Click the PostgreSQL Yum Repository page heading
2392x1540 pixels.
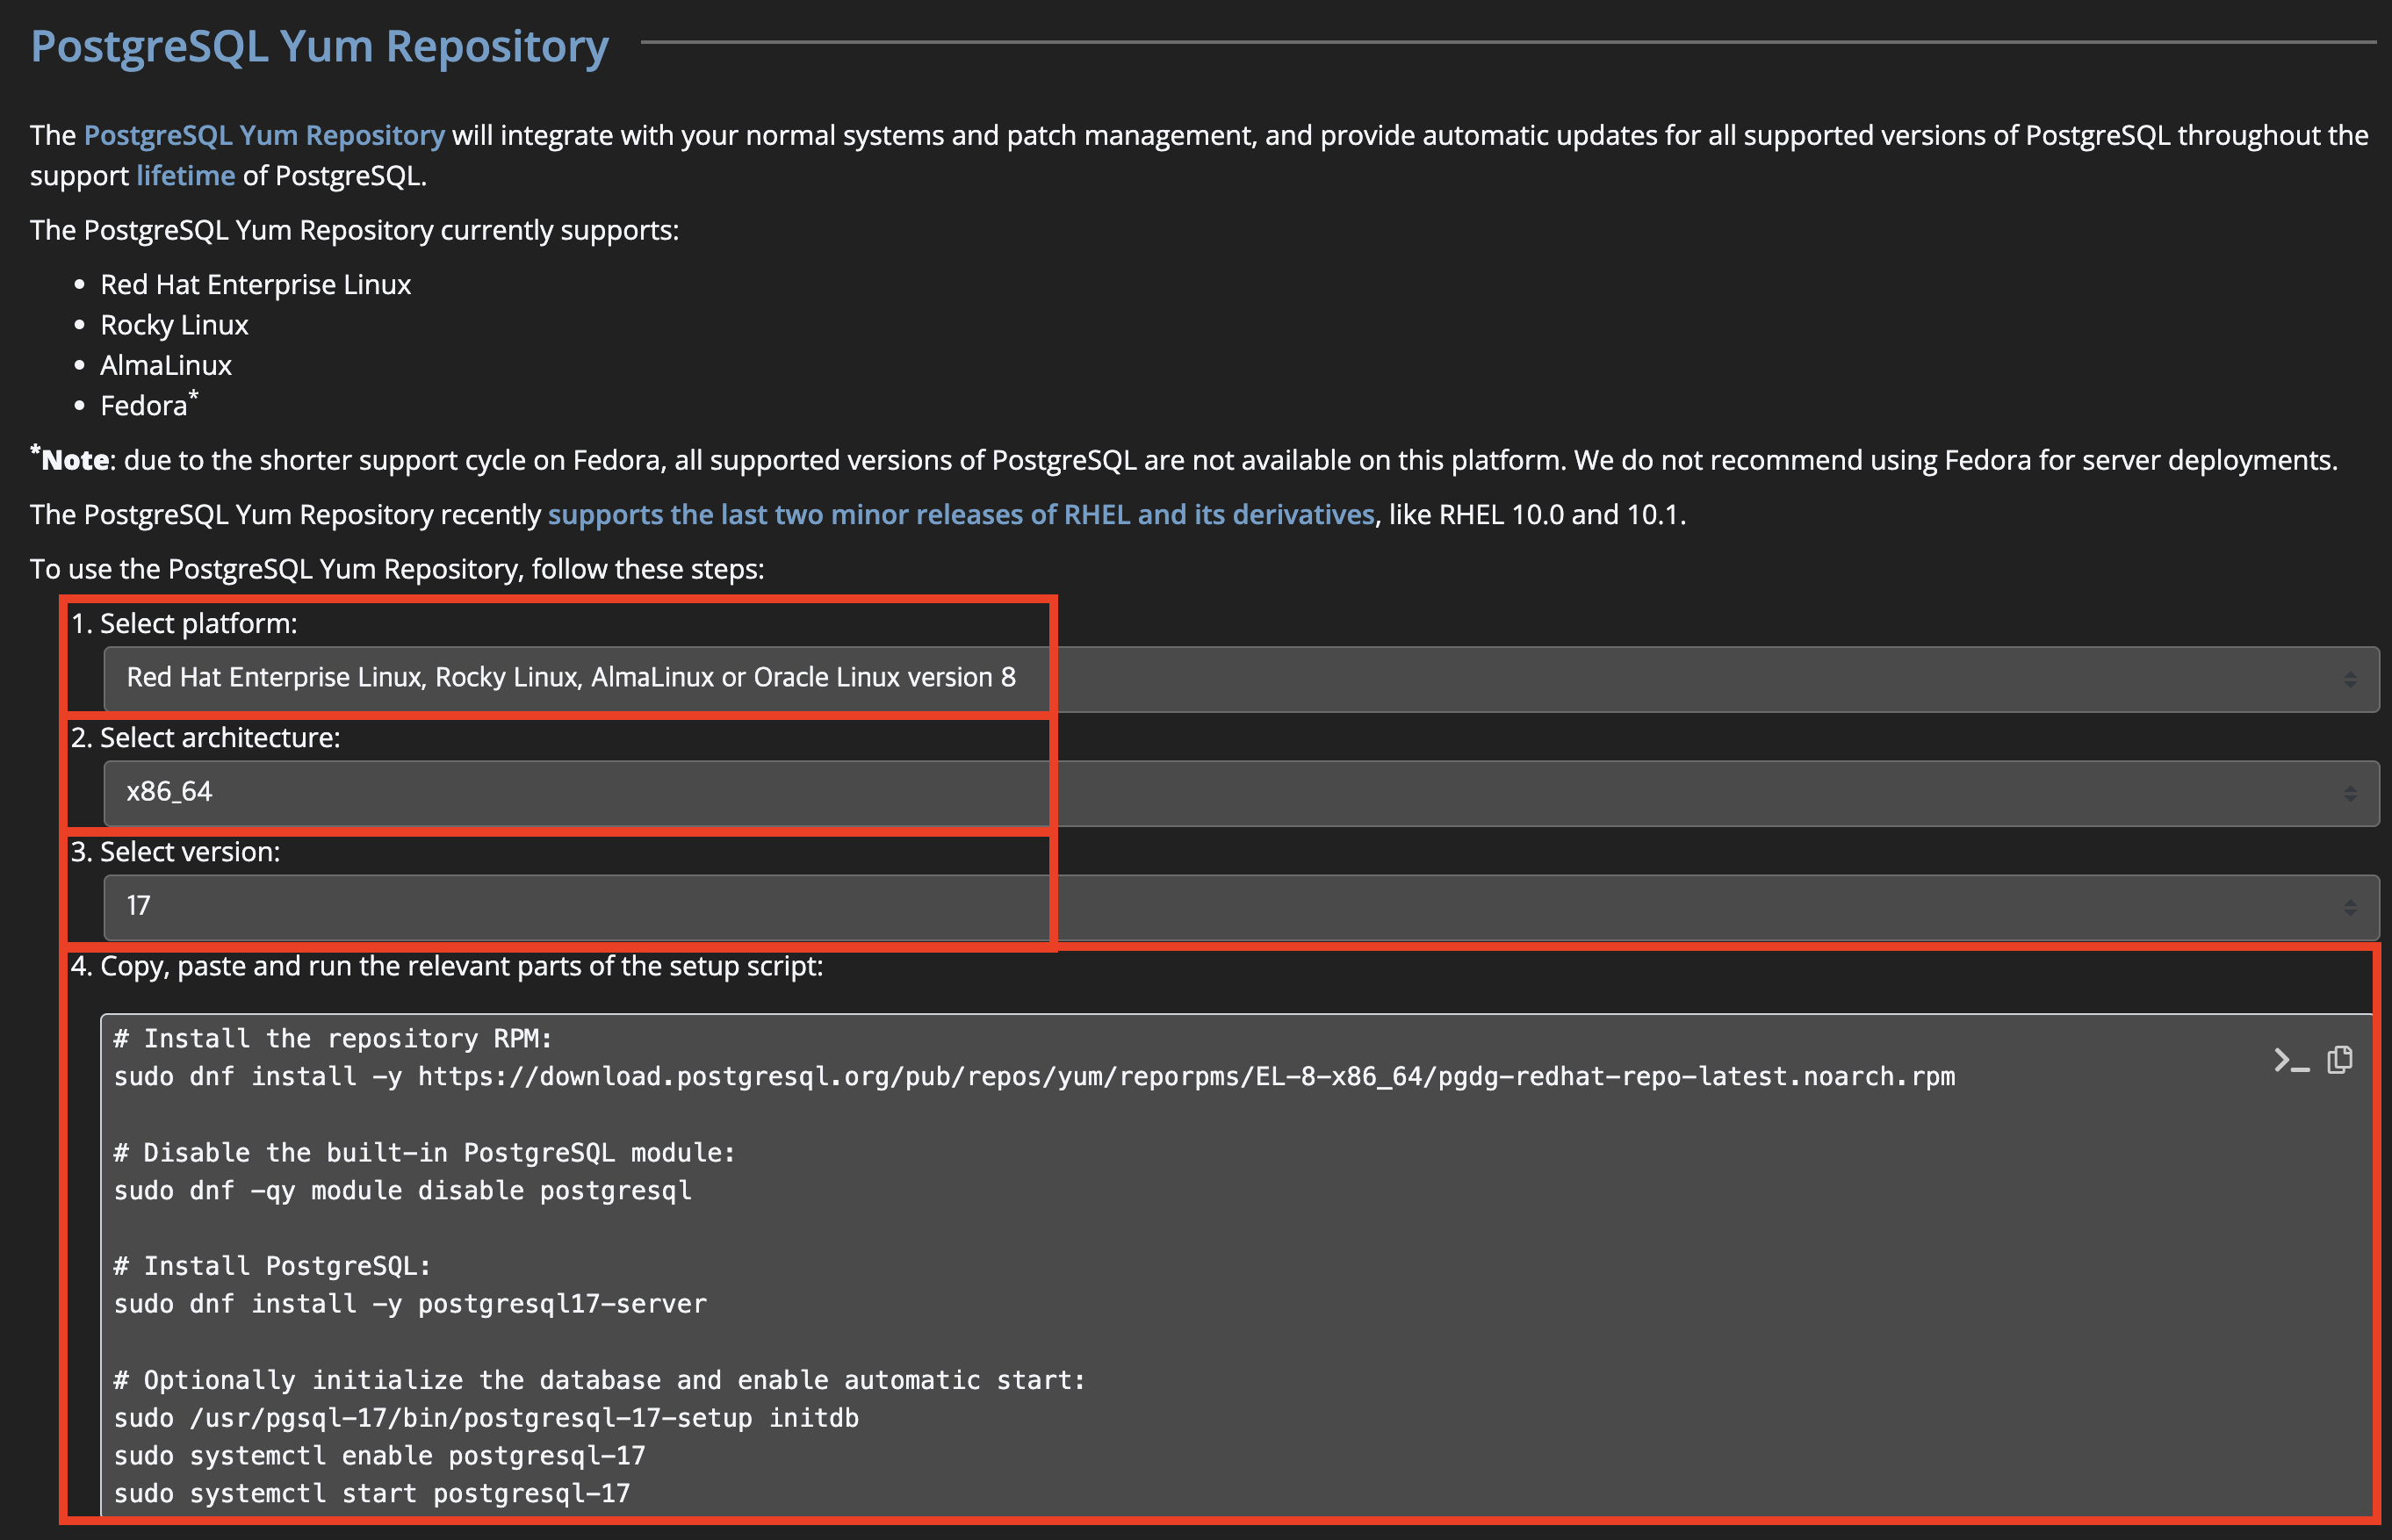tap(319, 47)
